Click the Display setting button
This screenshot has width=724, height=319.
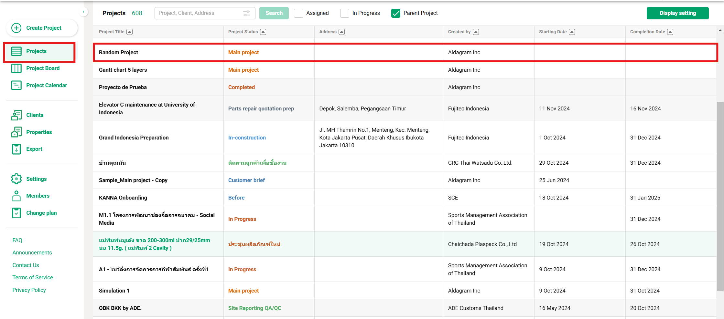click(x=677, y=13)
